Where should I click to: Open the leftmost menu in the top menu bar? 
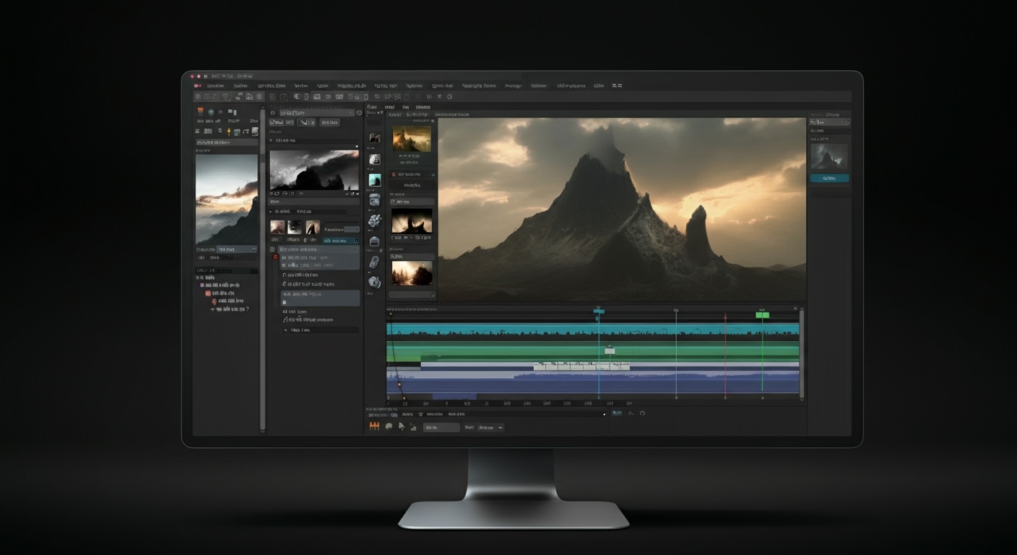click(x=212, y=85)
